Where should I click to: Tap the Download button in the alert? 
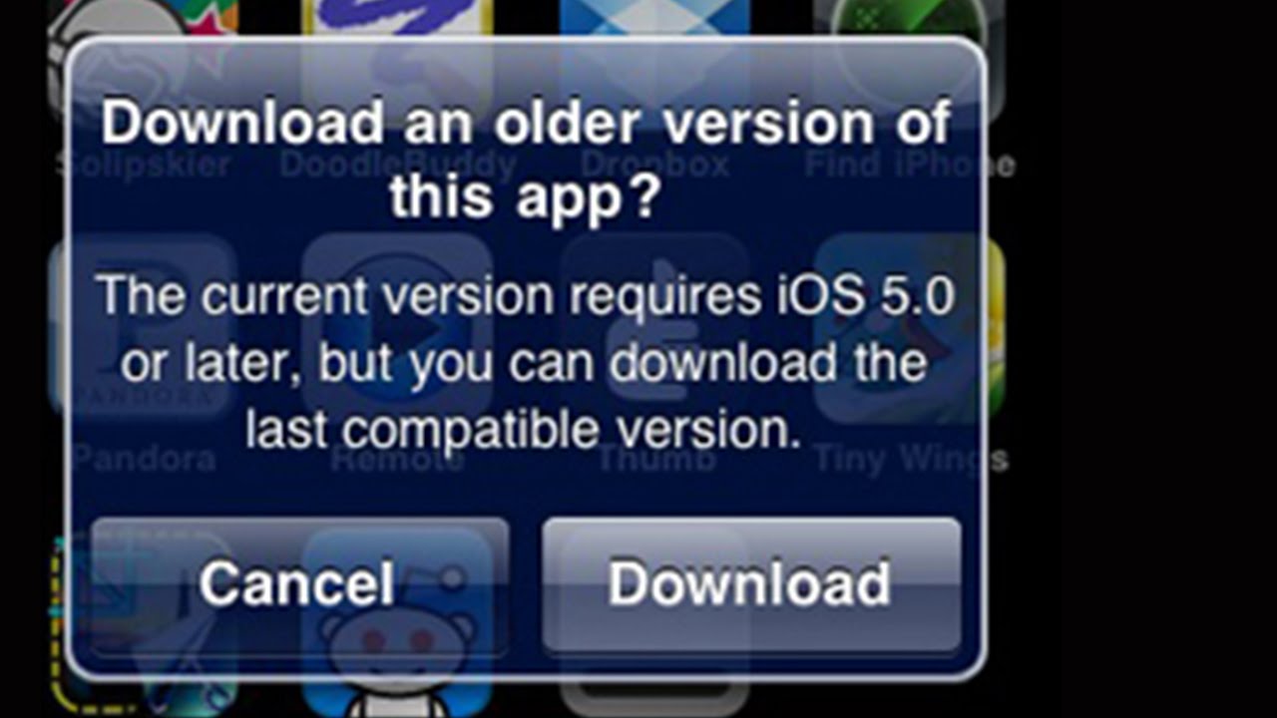751,584
